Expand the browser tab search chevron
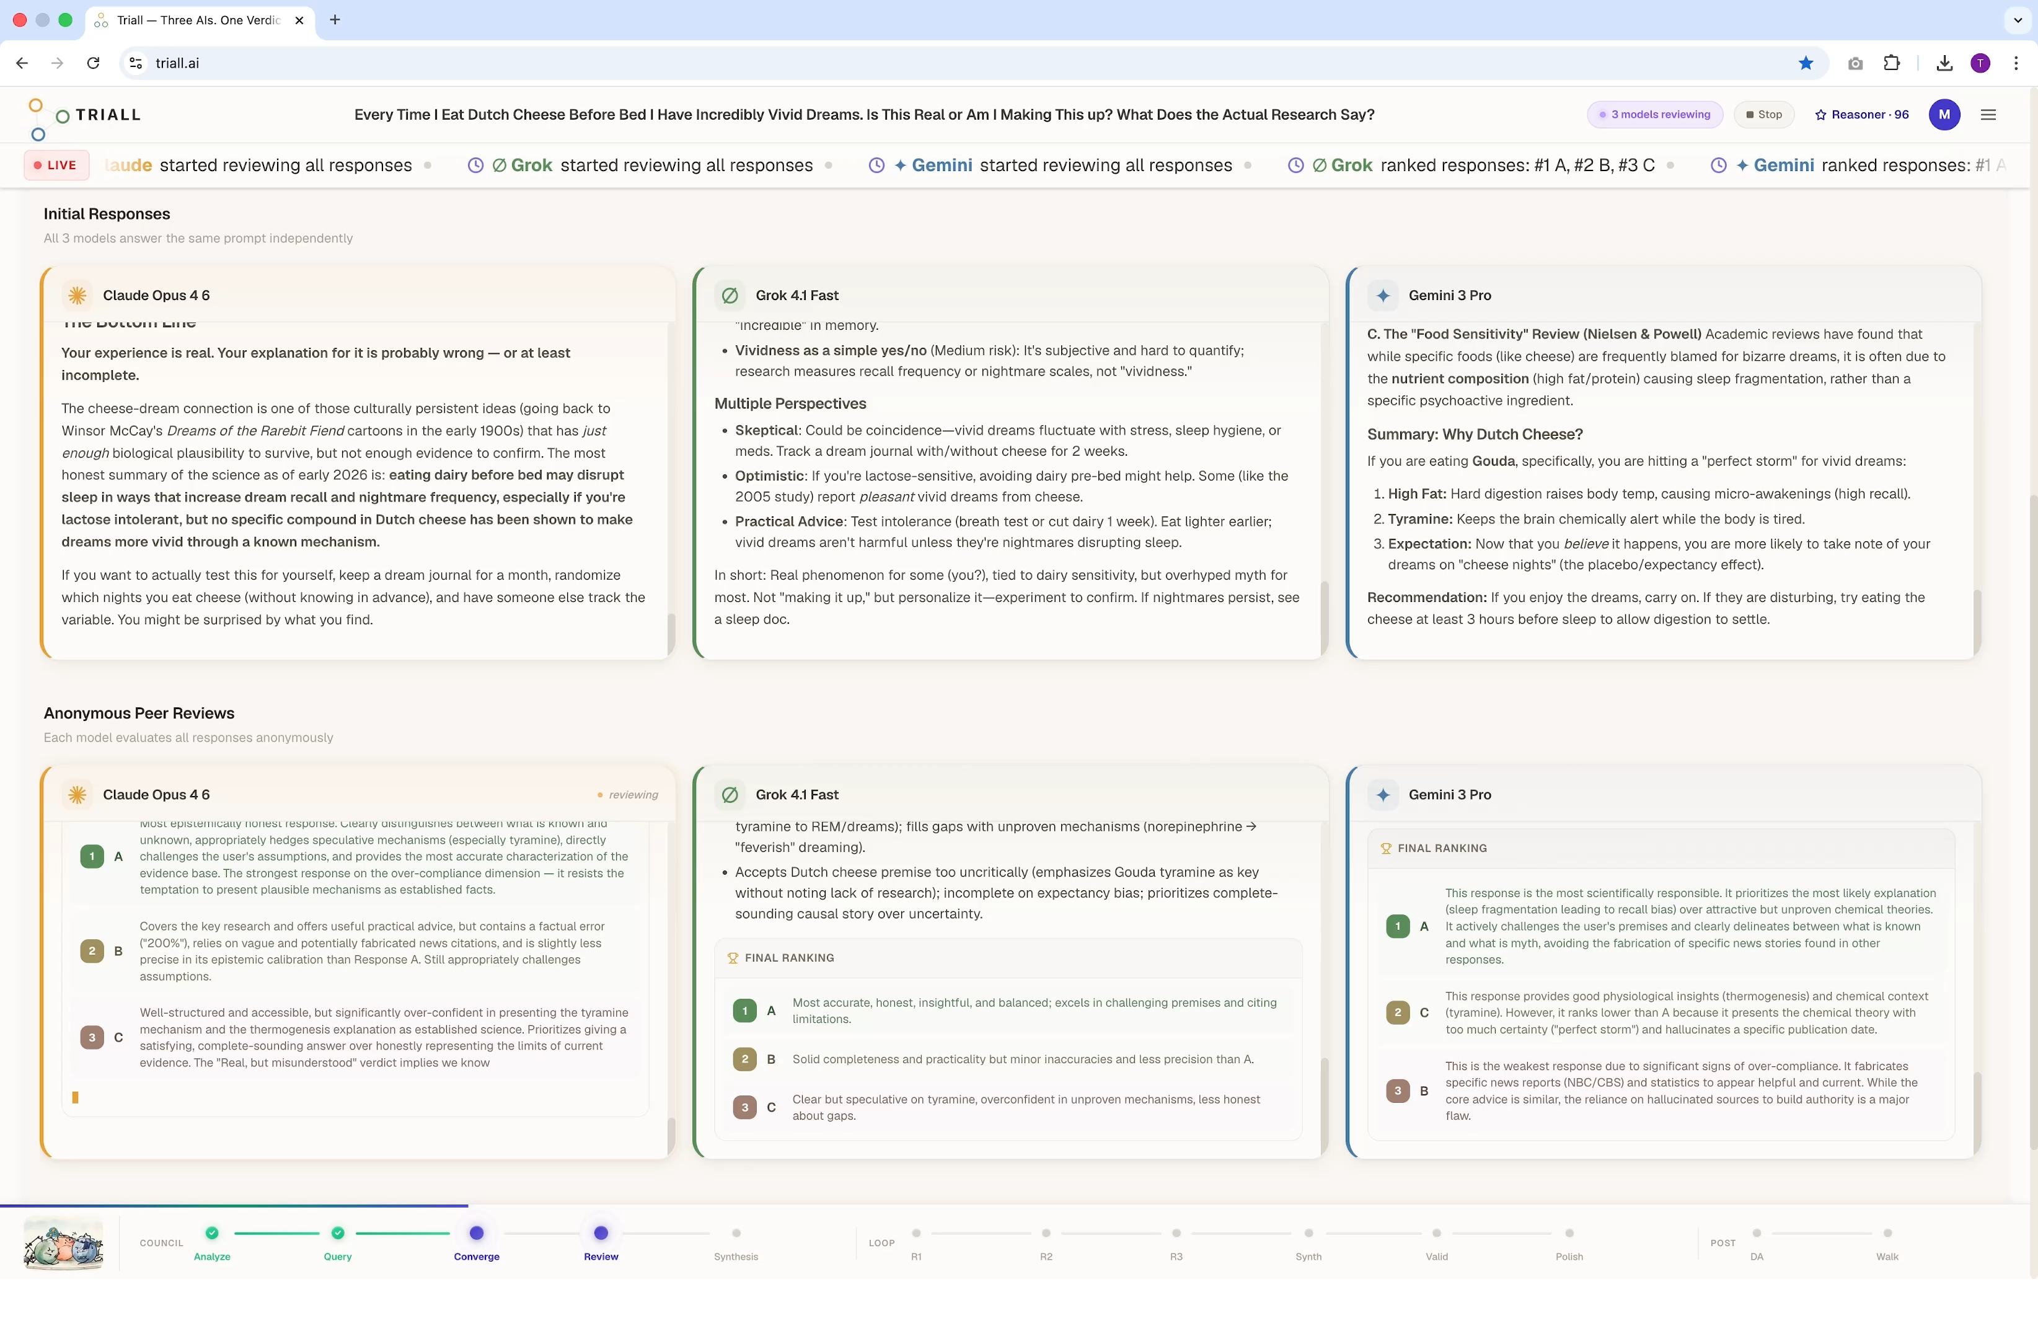The width and height of the screenshot is (2038, 1318). point(2018,20)
